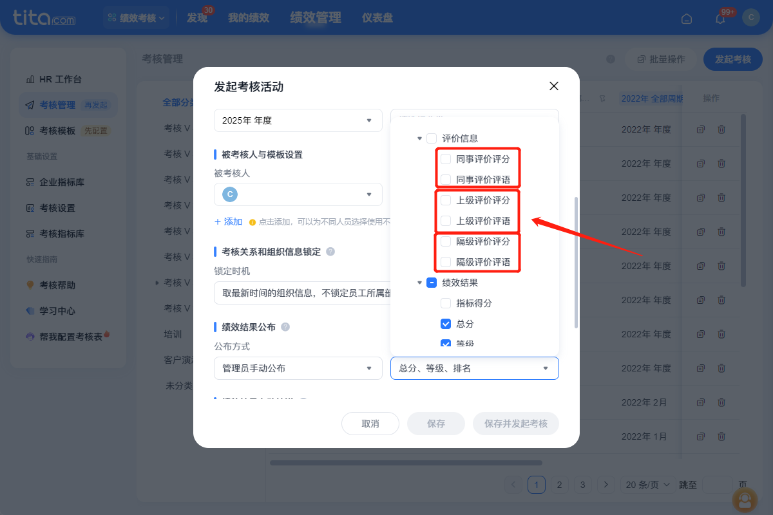Collapse the 绩效结果 tree section
This screenshot has width=773, height=515.
(x=419, y=282)
